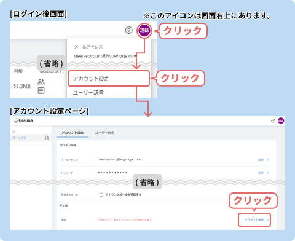Click the help icon on the account settings page header
Screen dimensions: 295x241
[x=273, y=120]
